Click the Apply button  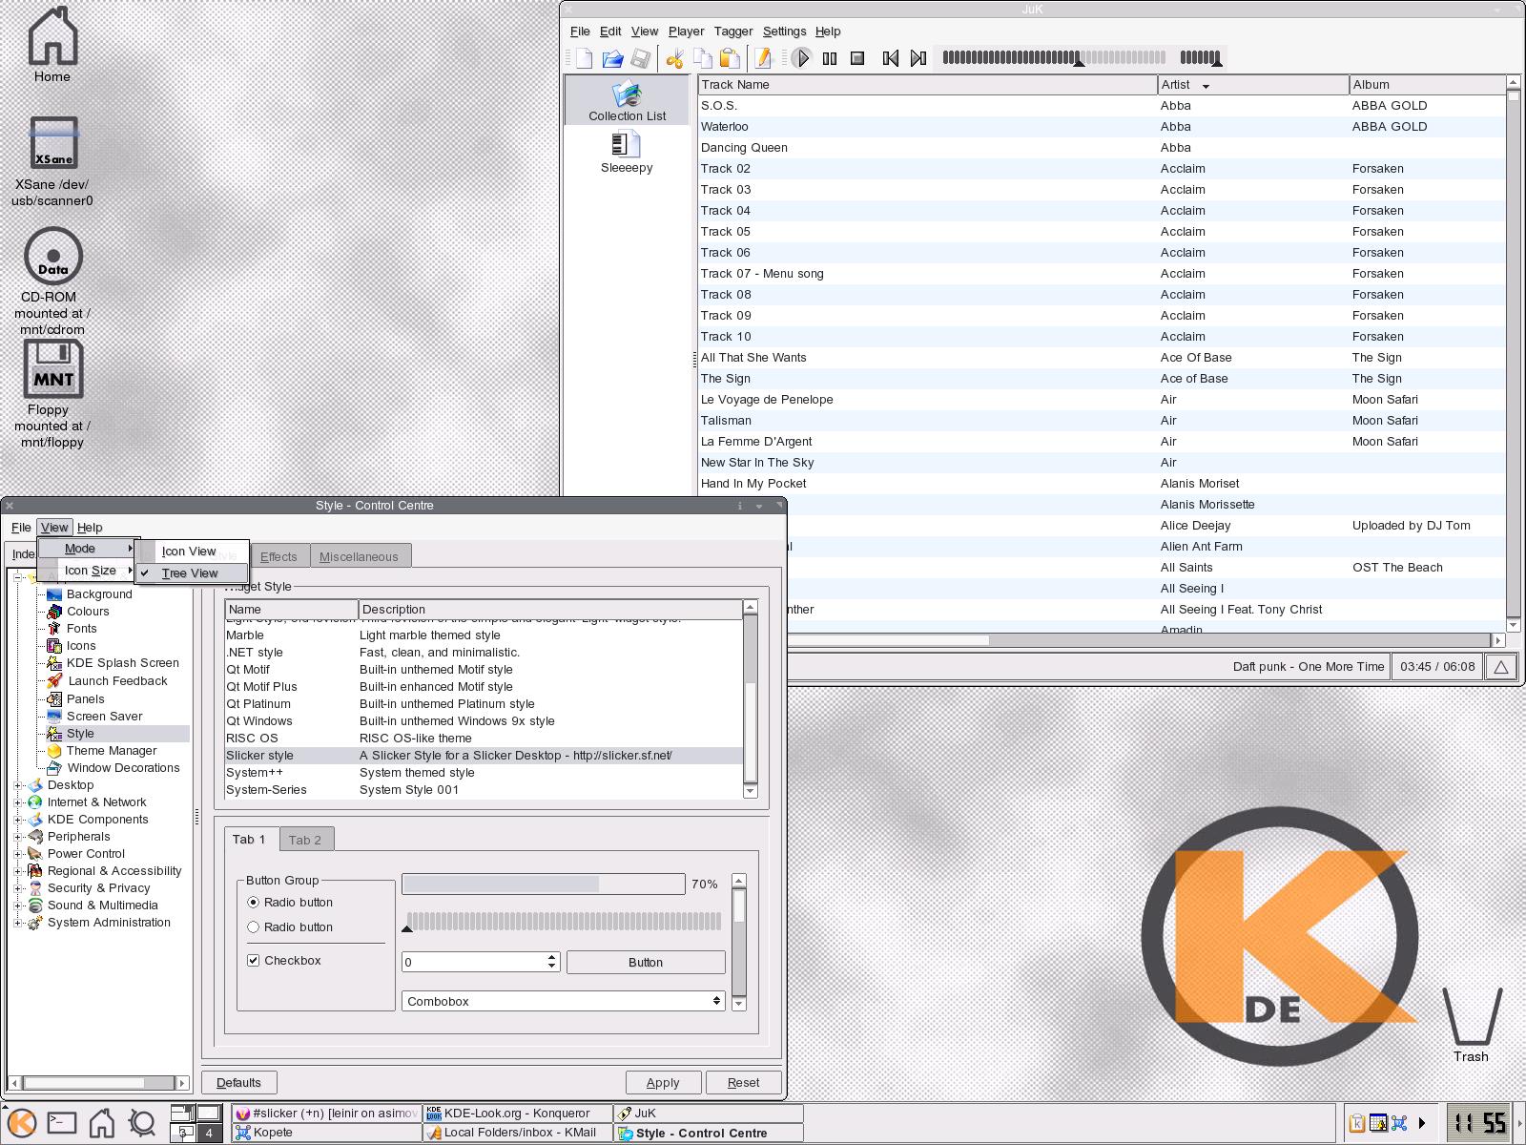(663, 1082)
